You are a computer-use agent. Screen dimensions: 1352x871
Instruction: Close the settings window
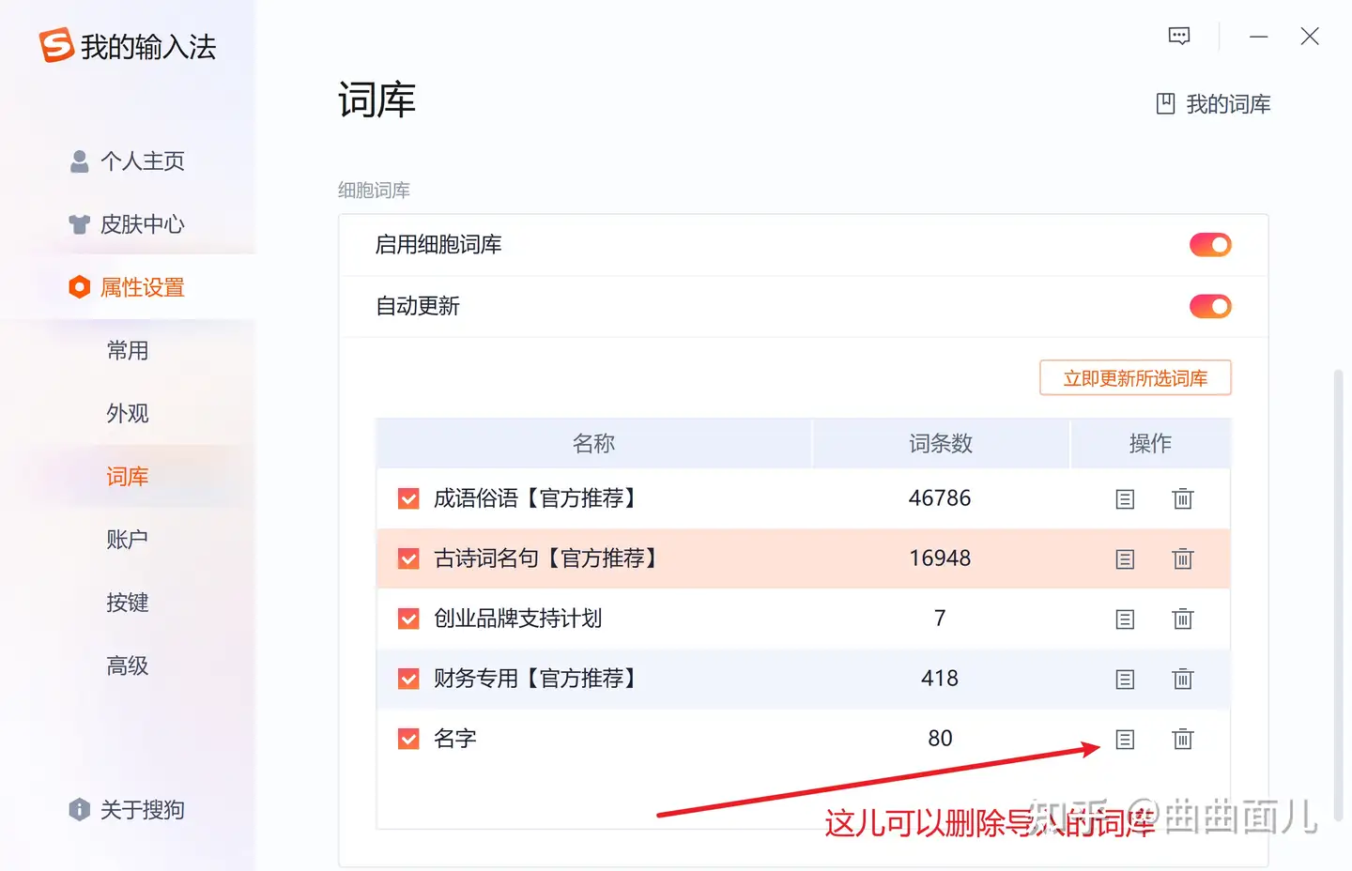tap(1310, 37)
